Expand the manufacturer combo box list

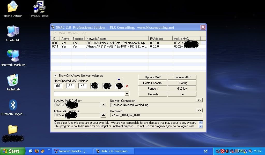[x=127, y=94]
